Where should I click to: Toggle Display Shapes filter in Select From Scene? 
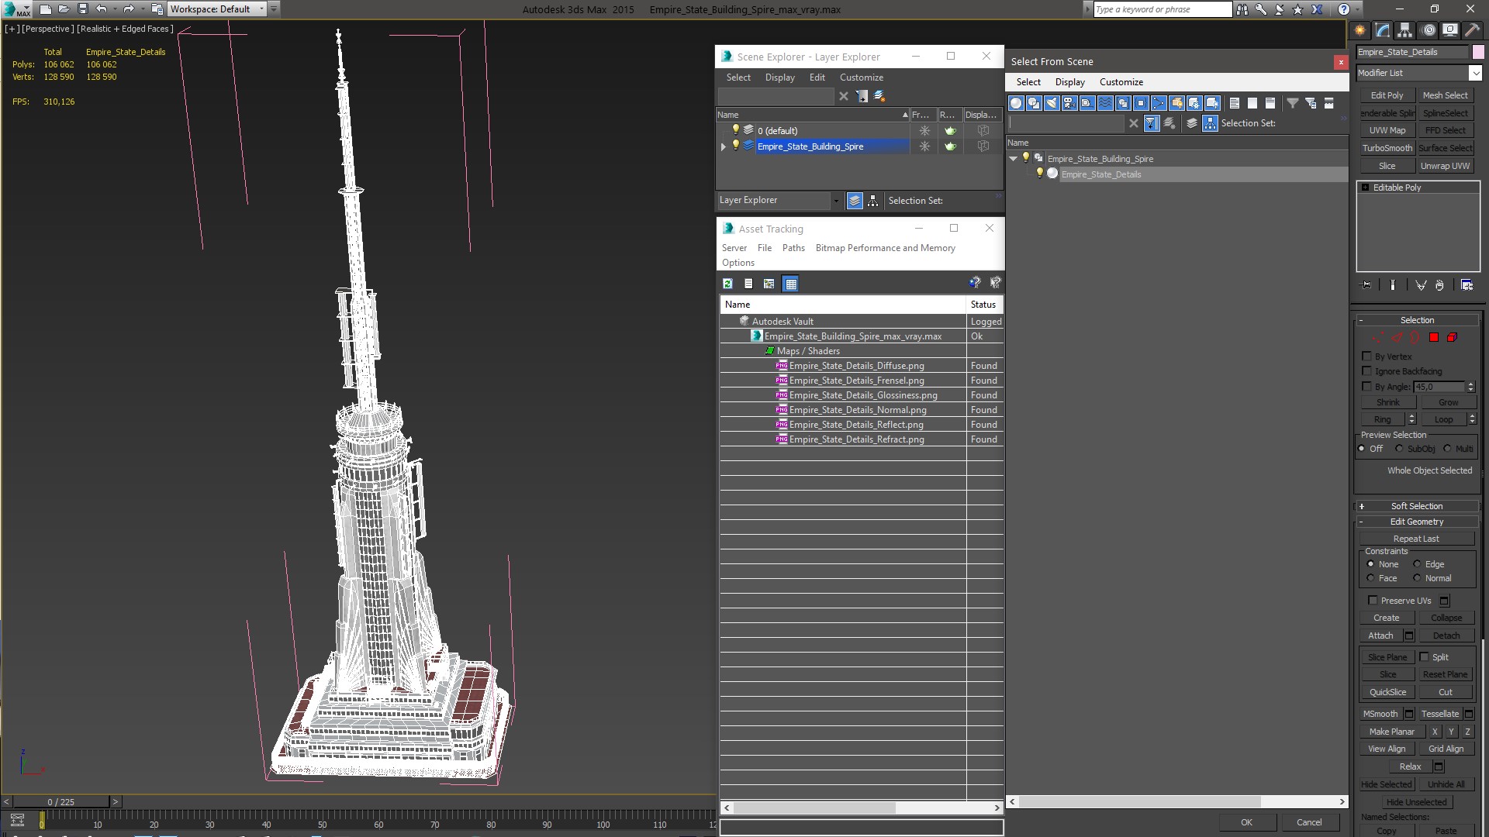tap(1034, 103)
